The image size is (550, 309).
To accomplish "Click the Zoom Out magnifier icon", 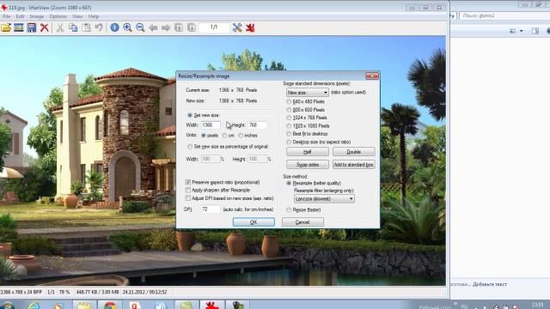I will tap(140, 27).
